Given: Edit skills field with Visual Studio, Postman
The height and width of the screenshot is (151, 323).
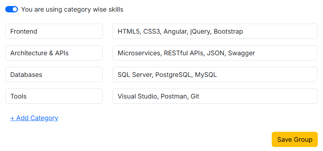Looking at the screenshot, I should 215,96.
